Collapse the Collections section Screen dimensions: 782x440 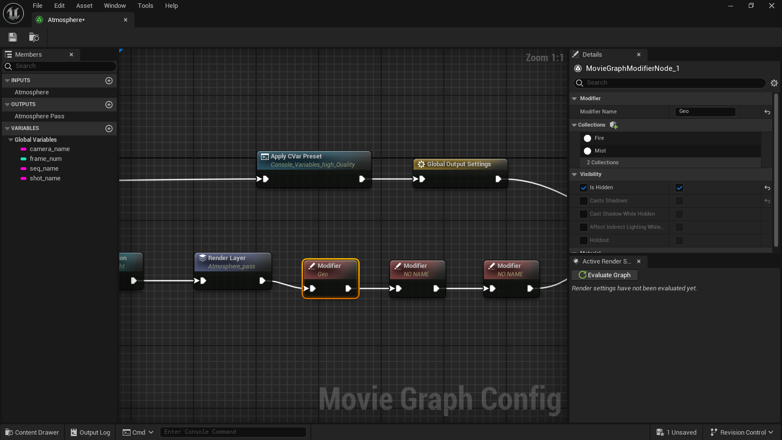pyautogui.click(x=574, y=125)
